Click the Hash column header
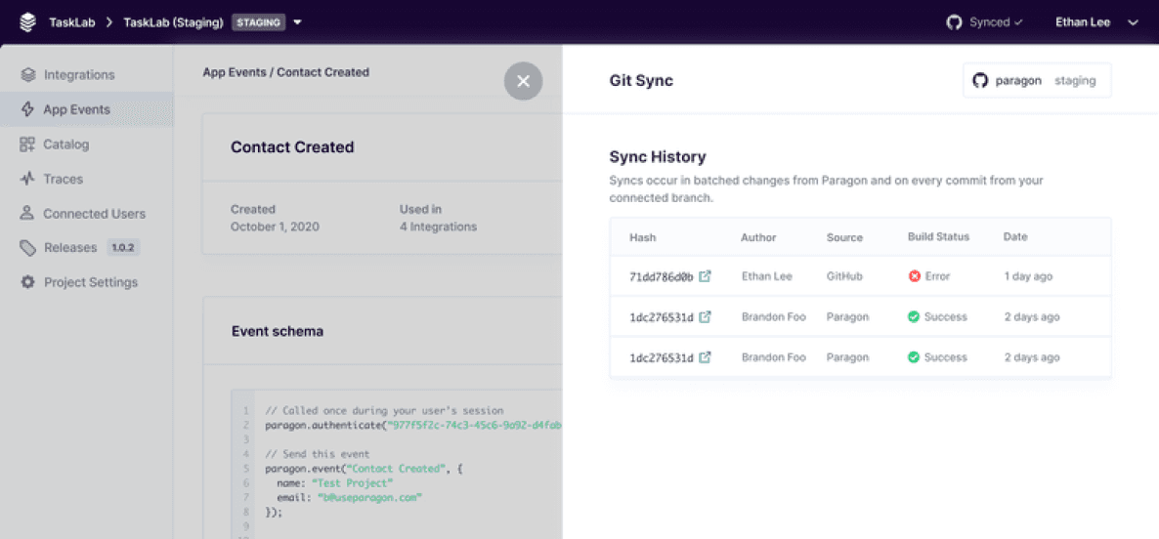 (x=642, y=237)
